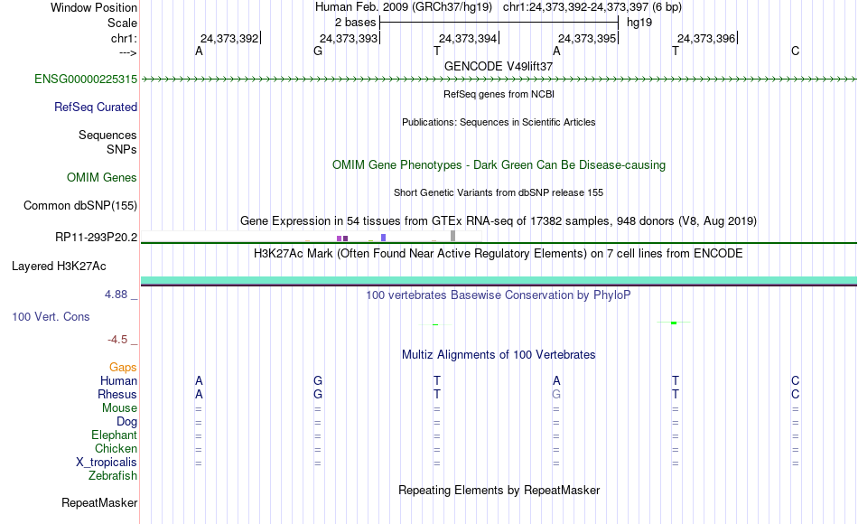Screen dimensions: 858x524
Task: Click RefSeq genes from NCBI title
Action: tap(499, 94)
